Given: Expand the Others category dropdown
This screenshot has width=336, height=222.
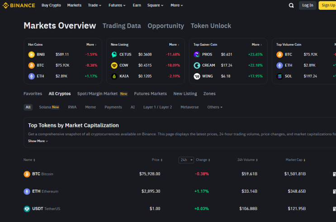Looking at the screenshot, I should [x=215, y=107].
